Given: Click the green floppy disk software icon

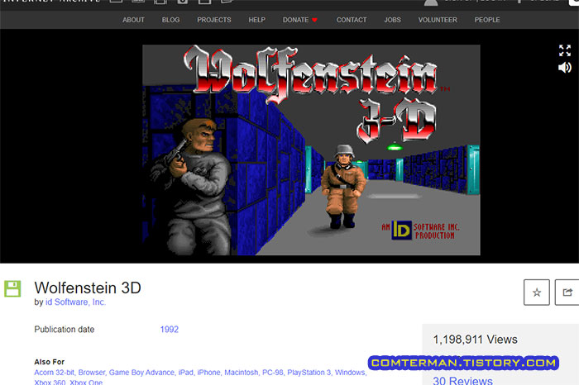Looking at the screenshot, I should pos(12,288).
